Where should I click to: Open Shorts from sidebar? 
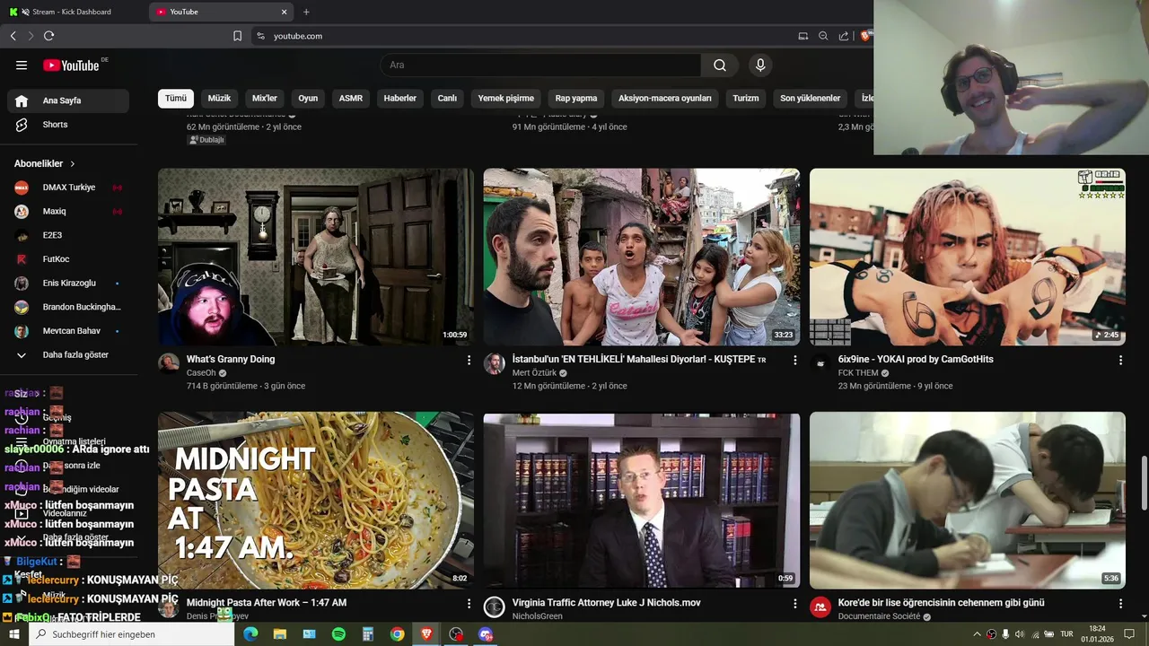(x=68, y=125)
